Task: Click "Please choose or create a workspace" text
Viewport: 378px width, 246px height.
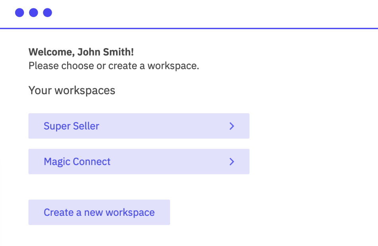Action: click(114, 66)
